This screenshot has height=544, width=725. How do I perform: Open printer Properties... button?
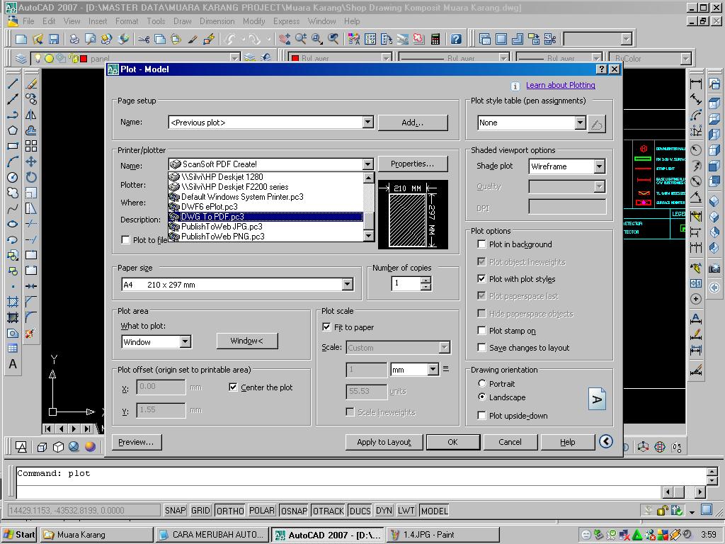[413, 164]
